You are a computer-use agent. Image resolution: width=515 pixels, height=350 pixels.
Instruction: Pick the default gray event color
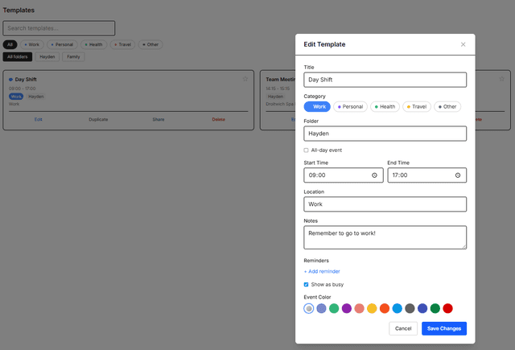click(309, 308)
